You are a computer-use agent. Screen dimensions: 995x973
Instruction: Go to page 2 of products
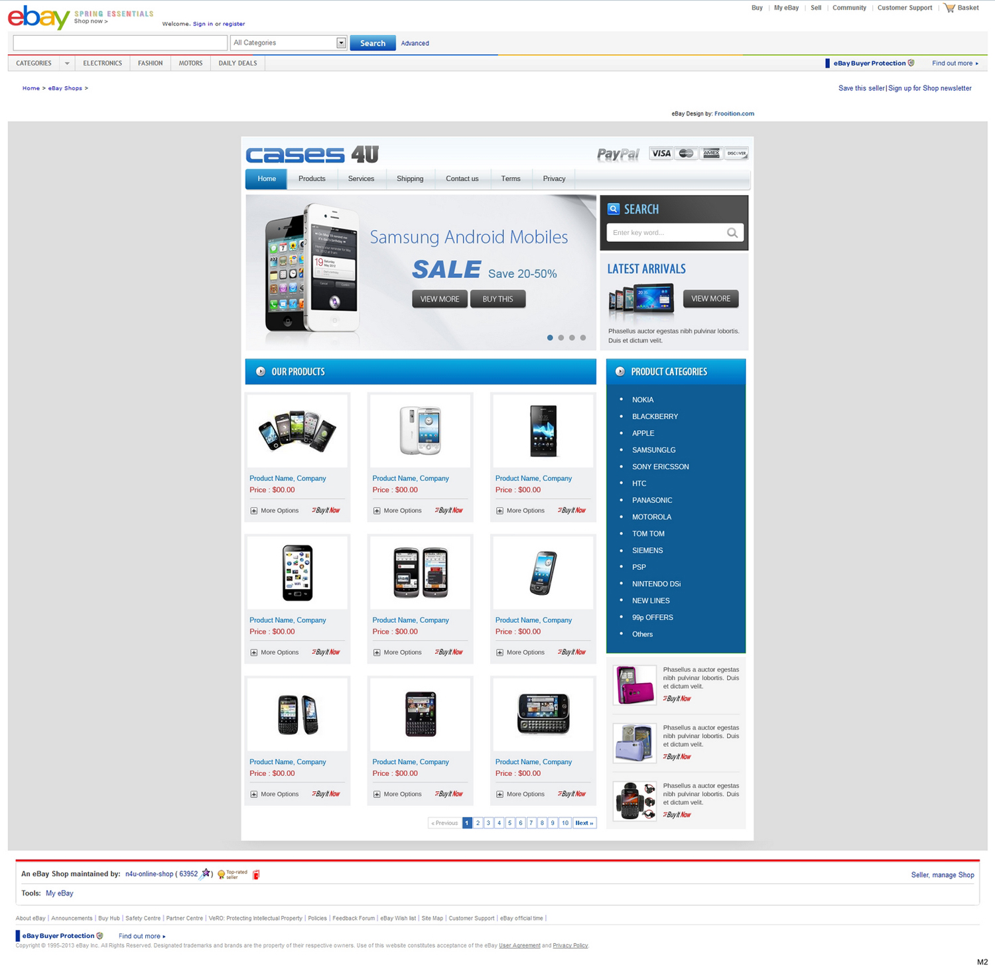478,823
